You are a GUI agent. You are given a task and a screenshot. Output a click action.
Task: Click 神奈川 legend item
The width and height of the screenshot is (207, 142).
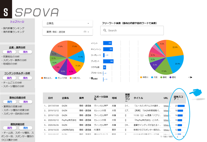[x=144, y=77]
